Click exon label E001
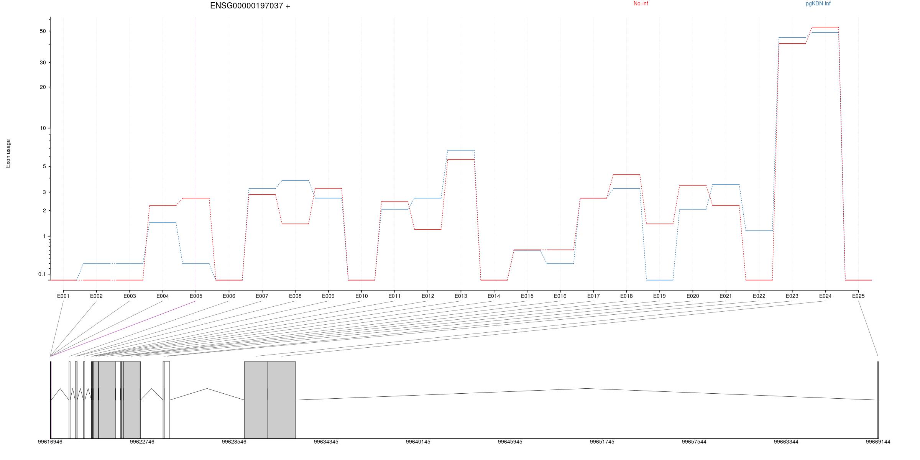Viewport: 920px width, 460px height. (63, 296)
